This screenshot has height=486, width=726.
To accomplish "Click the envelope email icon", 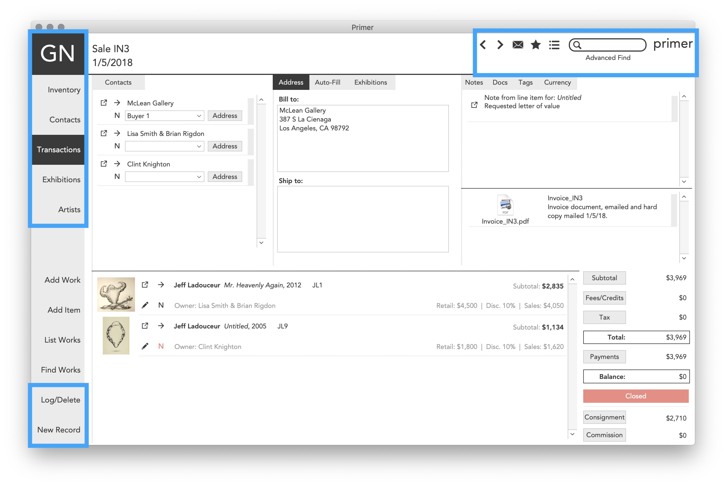I will (x=517, y=45).
